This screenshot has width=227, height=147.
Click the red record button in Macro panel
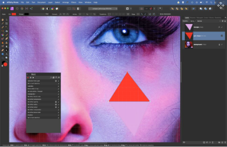pos(28,78)
